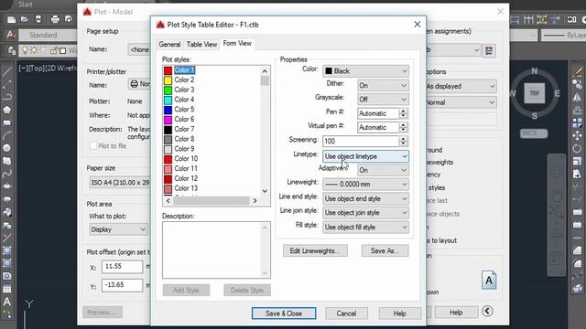Click the Save toolbar icon
This screenshot has width=586, height=329.
[38, 19]
